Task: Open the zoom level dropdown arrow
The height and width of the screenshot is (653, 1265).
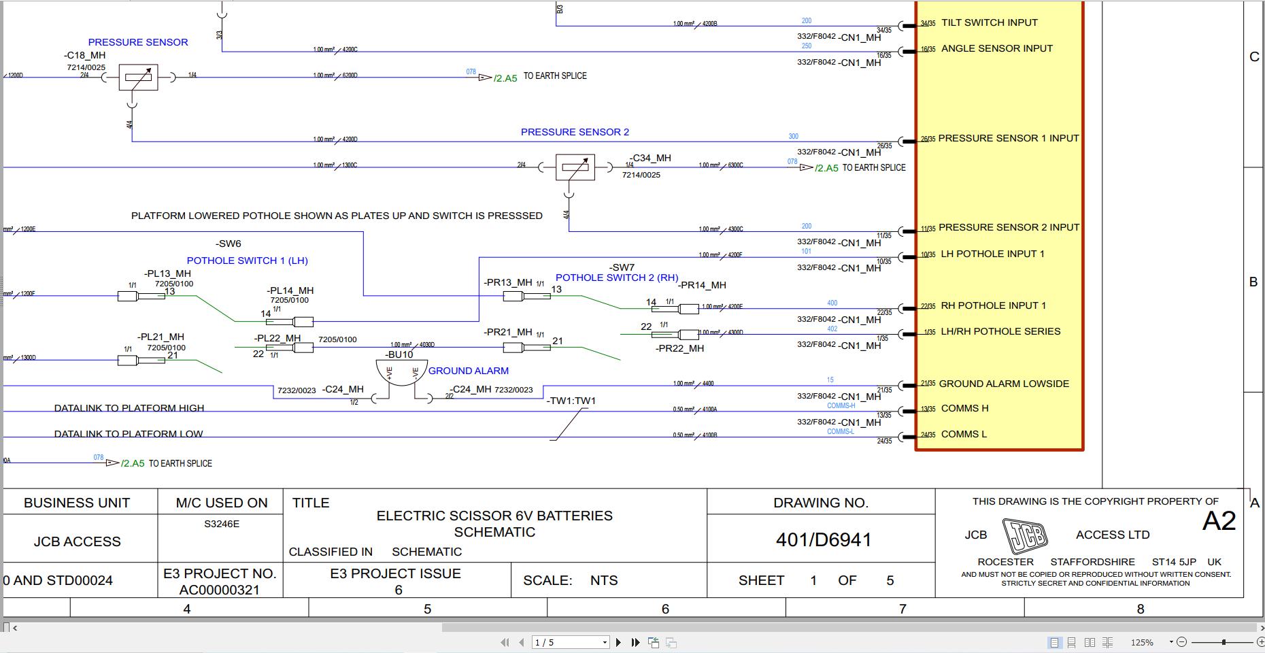Action: click(x=1171, y=641)
